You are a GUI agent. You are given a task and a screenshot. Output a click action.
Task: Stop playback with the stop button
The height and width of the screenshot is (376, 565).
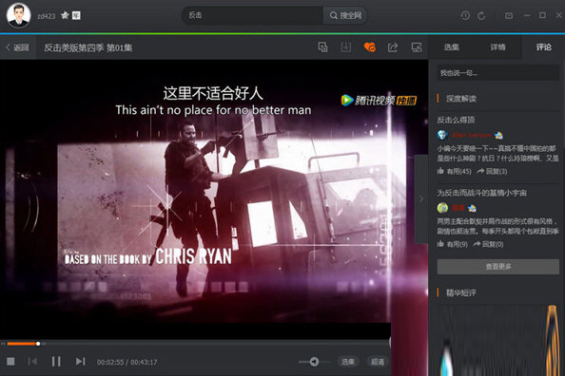coord(10,361)
